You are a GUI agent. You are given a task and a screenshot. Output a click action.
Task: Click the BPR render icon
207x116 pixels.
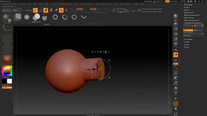coord(176,16)
